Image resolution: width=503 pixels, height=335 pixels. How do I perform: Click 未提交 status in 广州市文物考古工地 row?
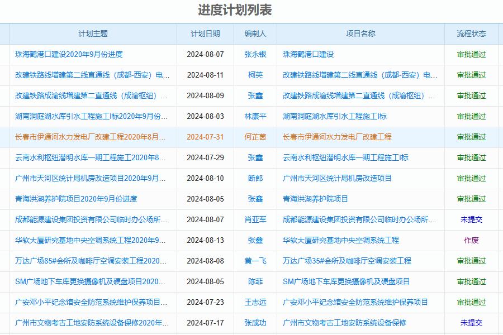[x=471, y=323]
